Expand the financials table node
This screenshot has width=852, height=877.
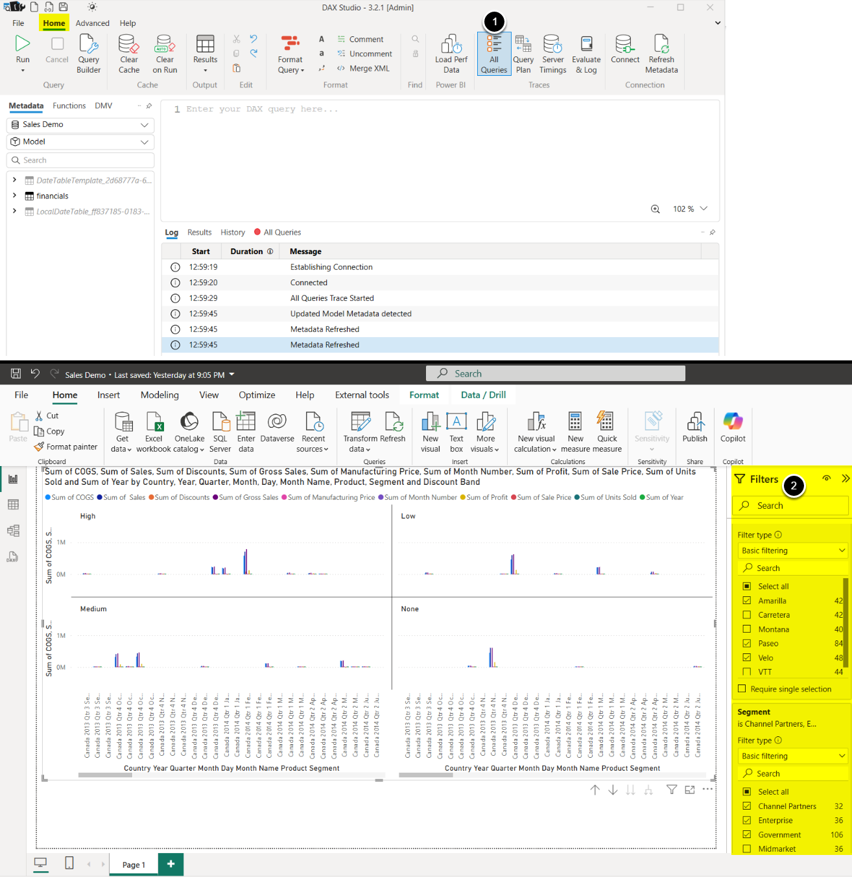[x=14, y=195]
